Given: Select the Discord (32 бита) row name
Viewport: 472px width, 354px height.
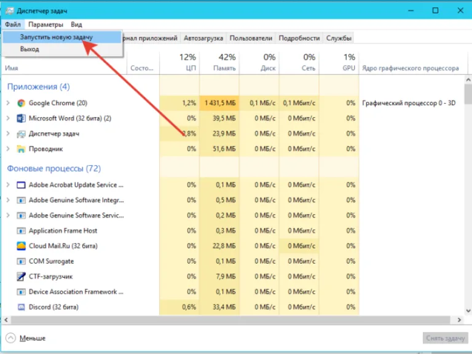Looking at the screenshot, I should click(x=53, y=307).
